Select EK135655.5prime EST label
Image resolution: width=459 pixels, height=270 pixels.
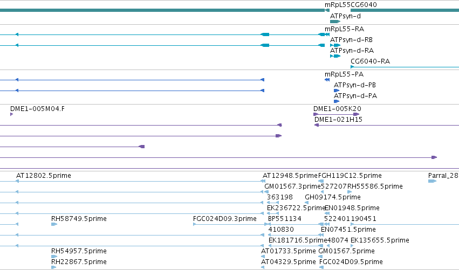click(380, 240)
